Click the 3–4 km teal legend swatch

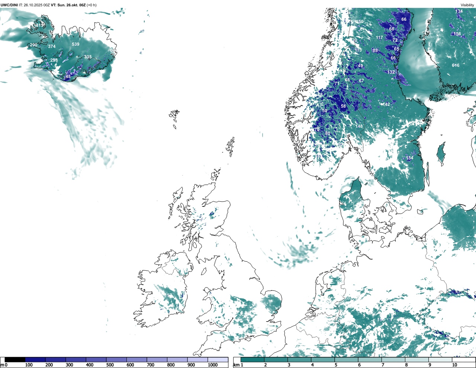pyautogui.click(x=299, y=359)
